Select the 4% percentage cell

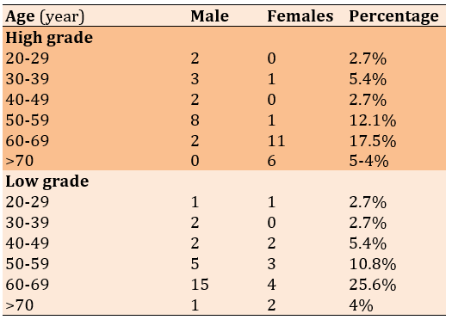click(x=361, y=305)
